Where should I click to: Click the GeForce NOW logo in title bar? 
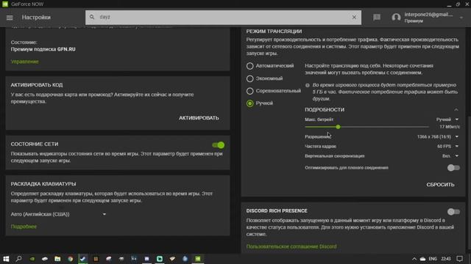click(x=5, y=4)
